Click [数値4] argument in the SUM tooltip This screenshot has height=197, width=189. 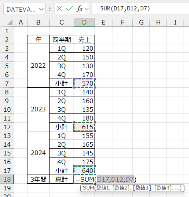tap(164, 188)
